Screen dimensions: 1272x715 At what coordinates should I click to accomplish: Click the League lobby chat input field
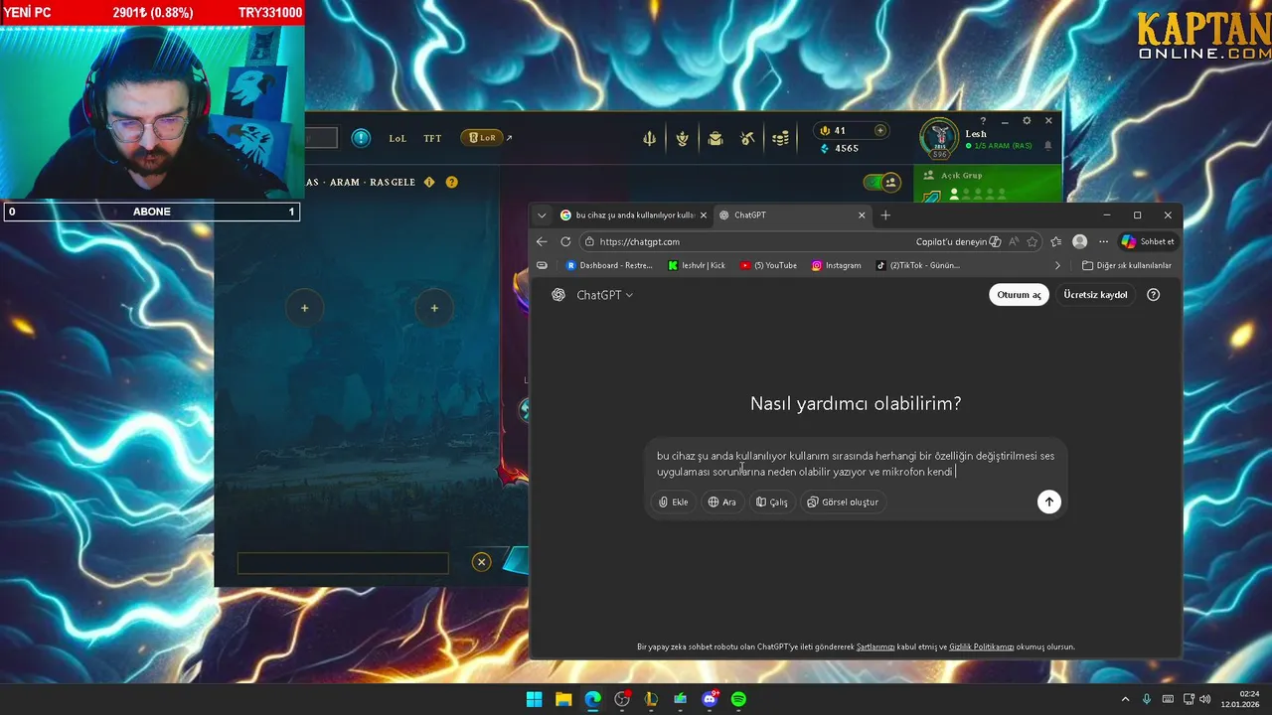343,563
